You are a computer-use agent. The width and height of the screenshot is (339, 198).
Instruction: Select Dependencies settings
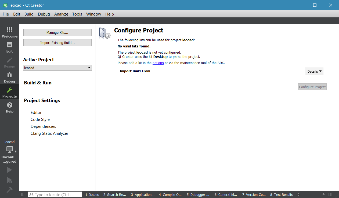43,126
